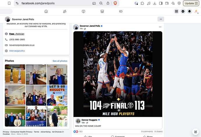Open the extensions puzzle icon

point(142,3)
